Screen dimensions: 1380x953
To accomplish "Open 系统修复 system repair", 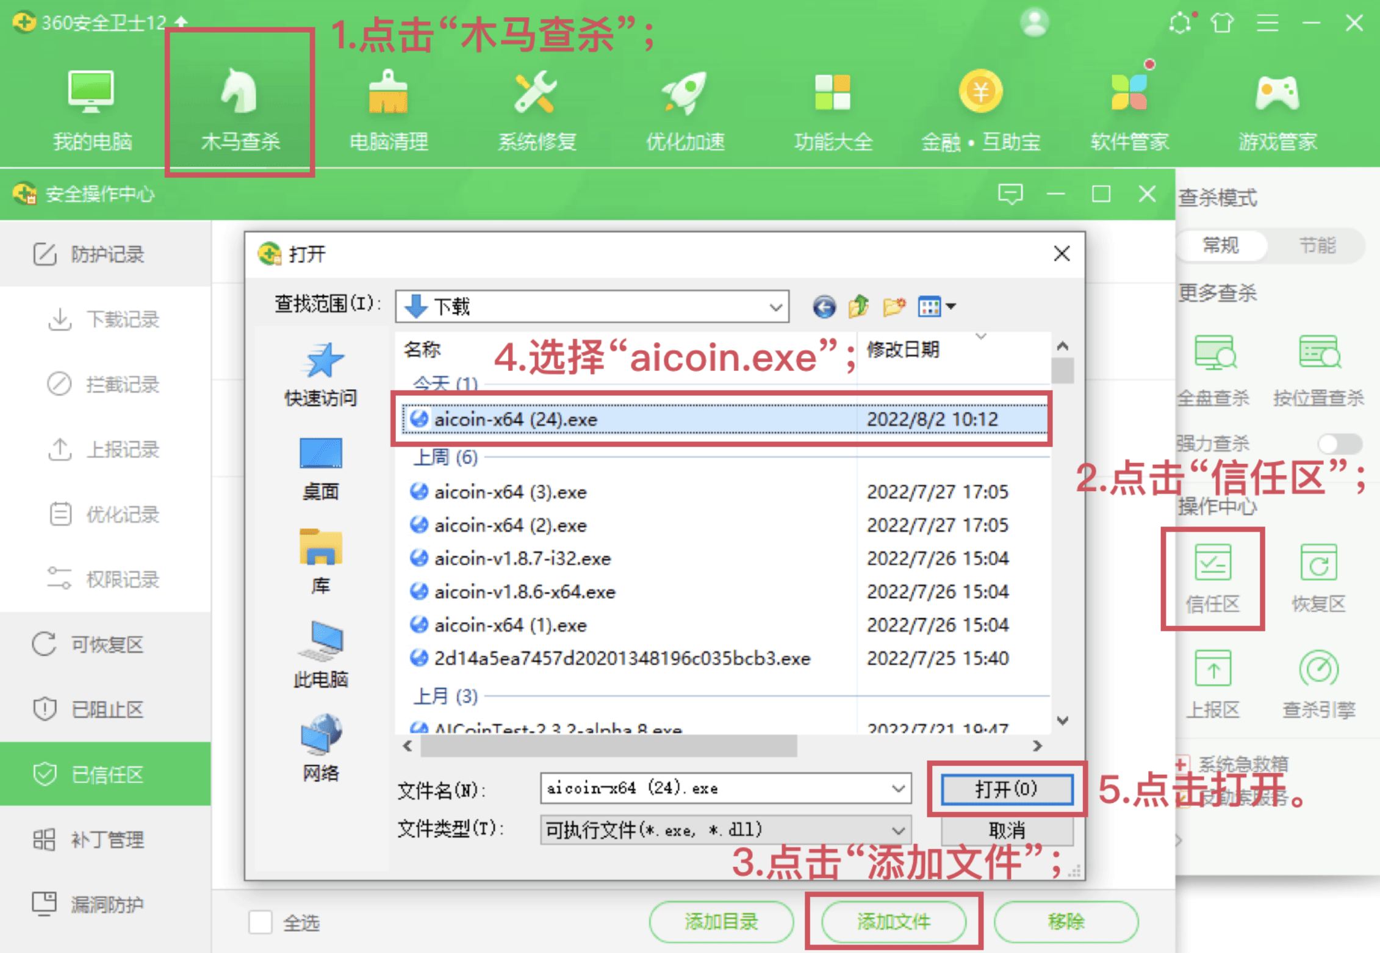I will pyautogui.click(x=537, y=110).
